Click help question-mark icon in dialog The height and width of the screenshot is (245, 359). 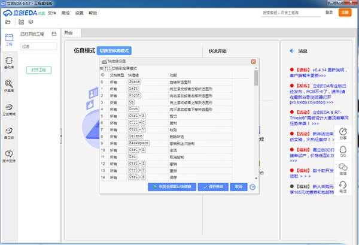click(252, 187)
